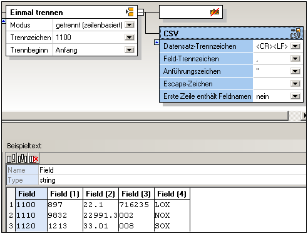The image size is (308, 234).
Task: Click the CSV node title
Action: 171,34
